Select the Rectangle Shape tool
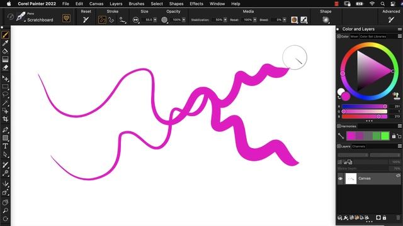Screen dimensions: 403x226 coord(5,138)
